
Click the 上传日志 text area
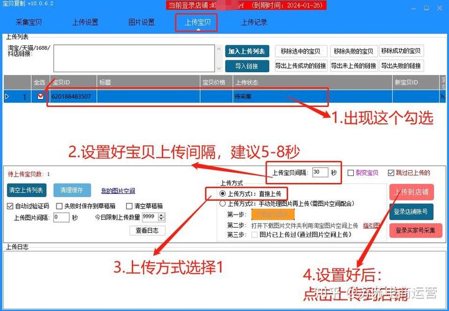(x=224, y=279)
